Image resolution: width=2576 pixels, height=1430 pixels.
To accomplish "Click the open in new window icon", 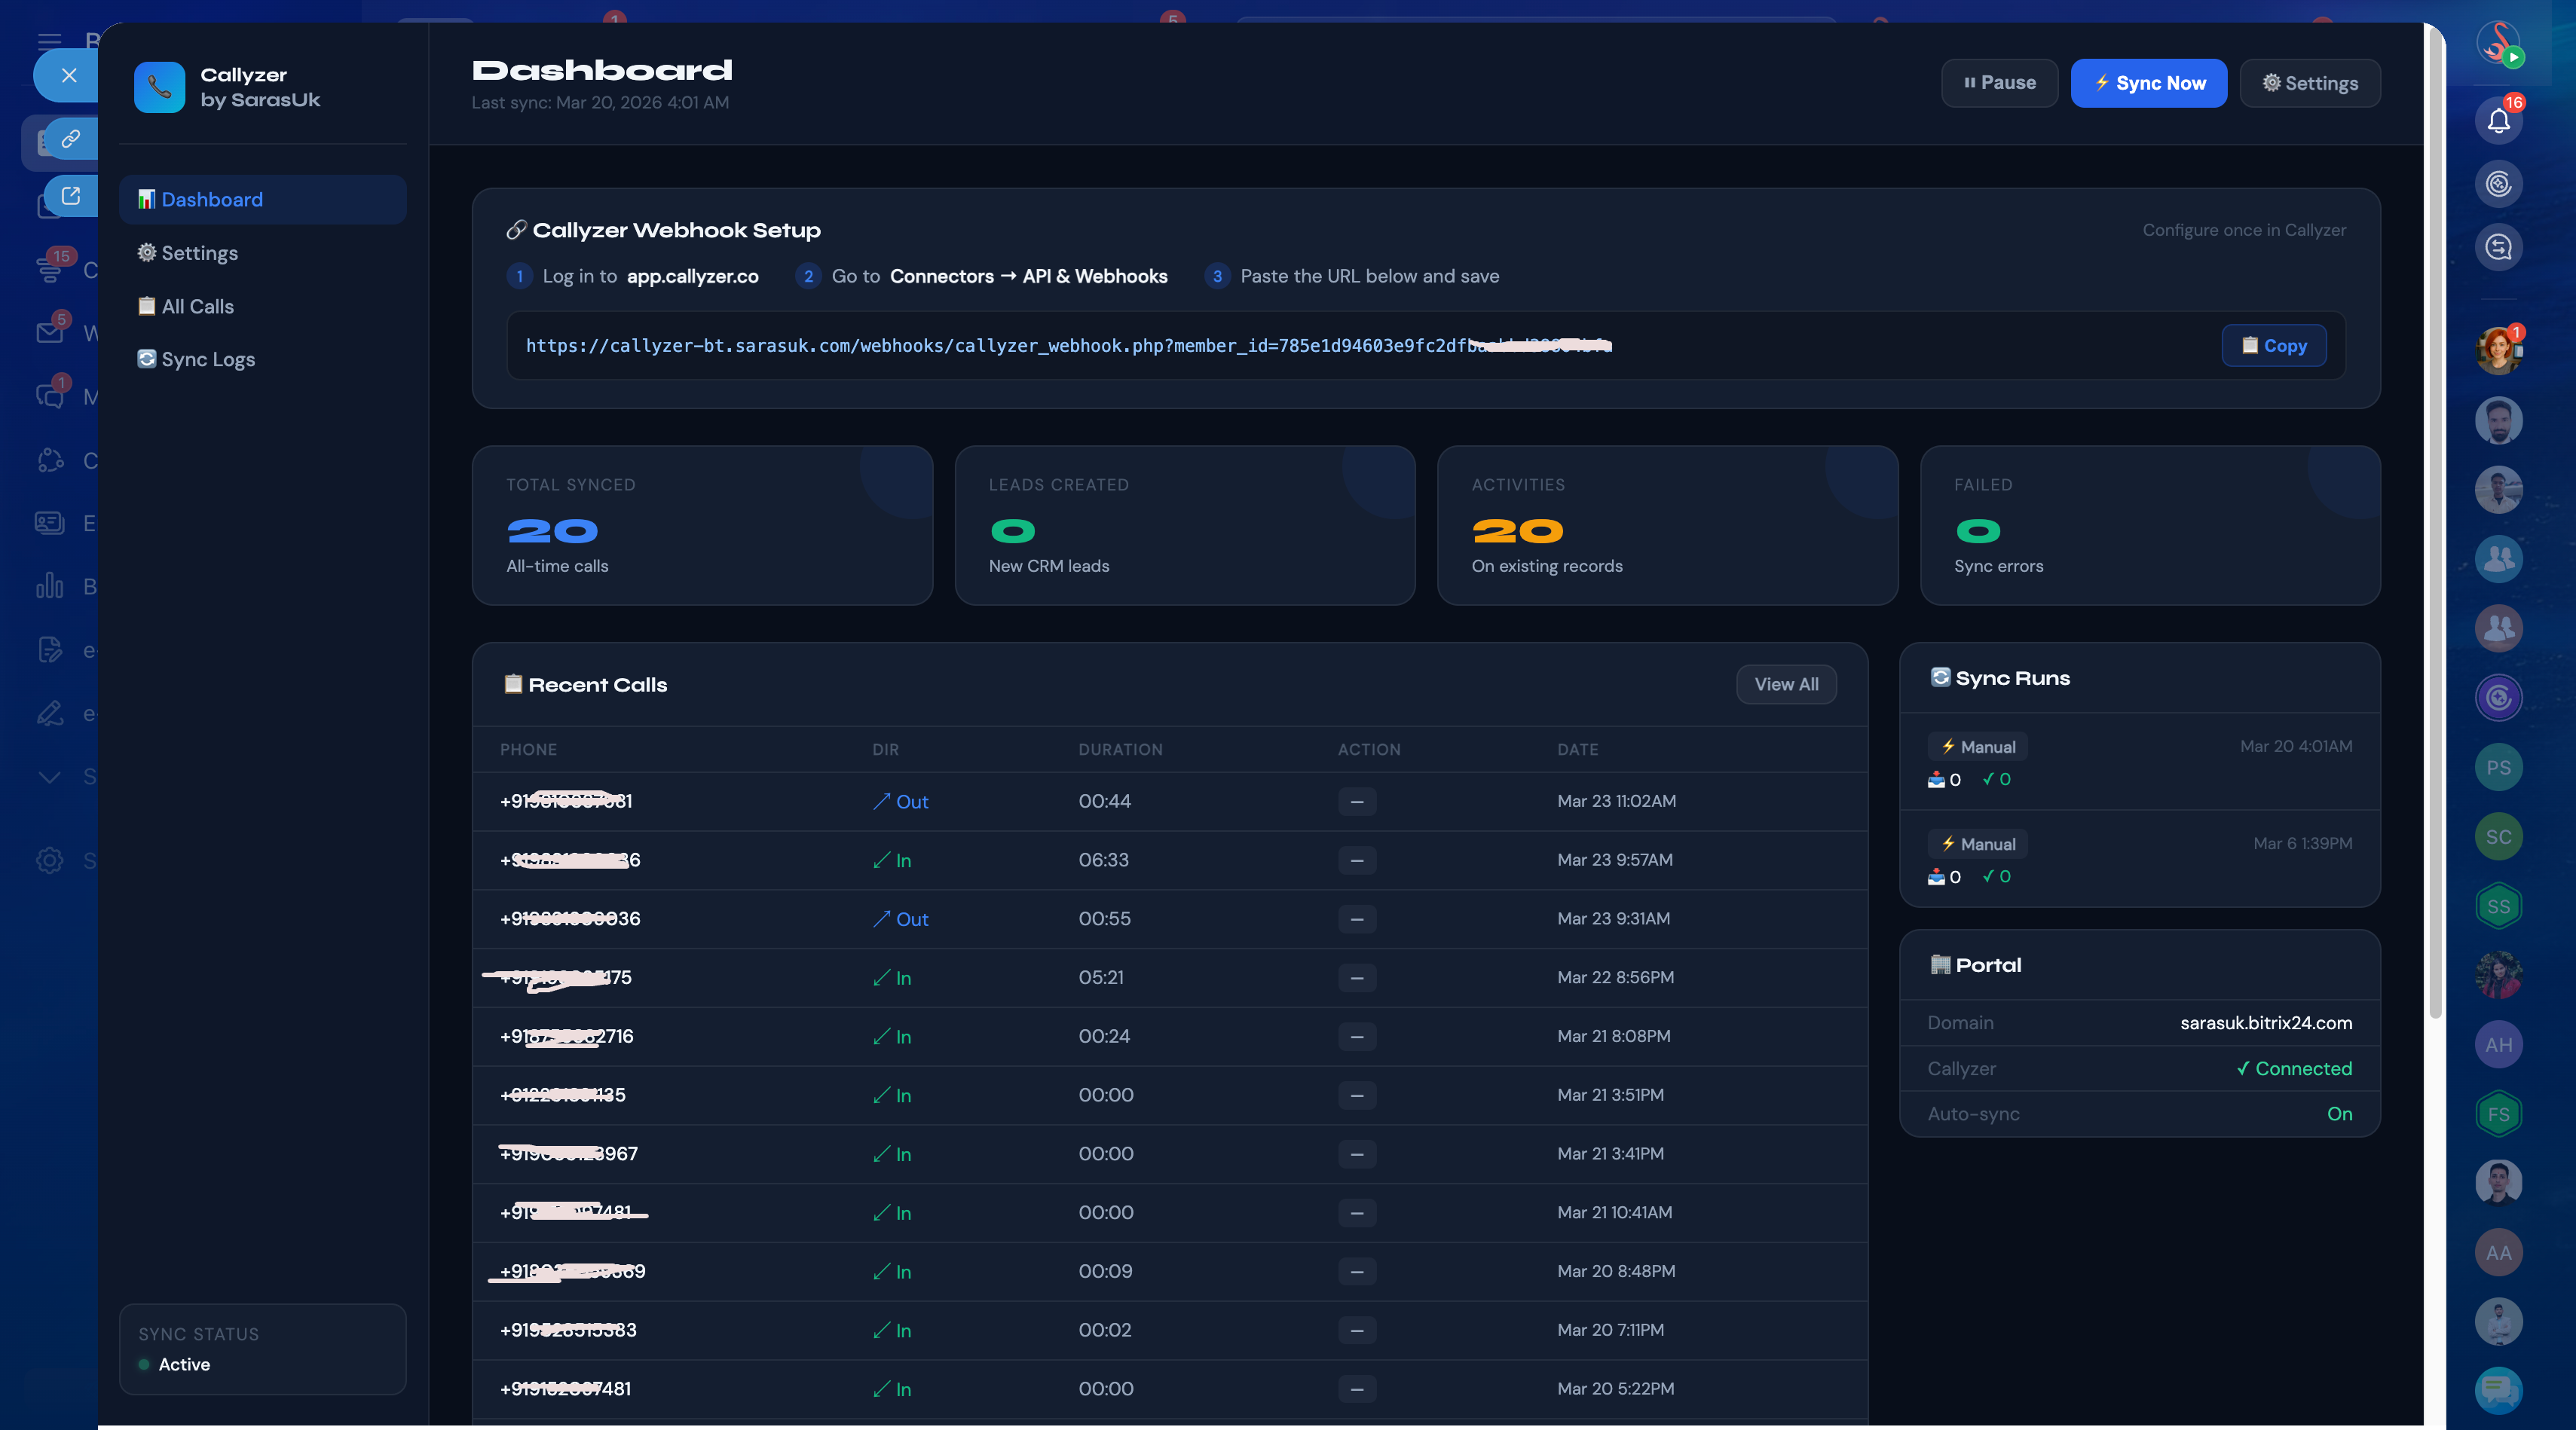I will [70, 196].
